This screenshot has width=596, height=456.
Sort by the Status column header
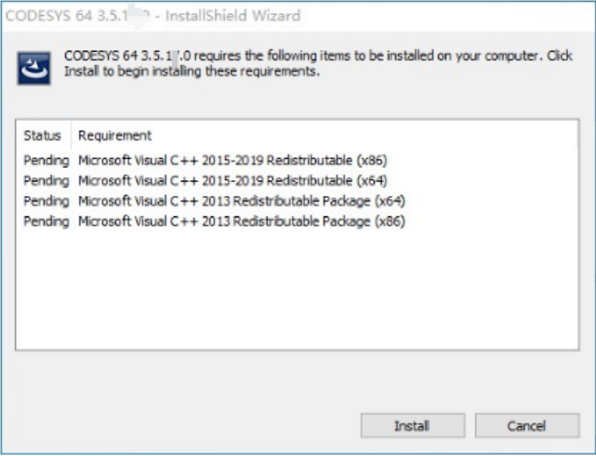(43, 136)
